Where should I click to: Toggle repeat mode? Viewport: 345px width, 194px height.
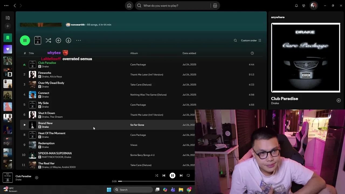(188, 175)
